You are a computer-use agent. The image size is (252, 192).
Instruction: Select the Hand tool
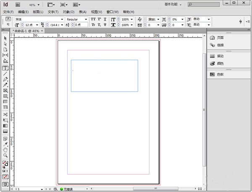tap(5, 149)
